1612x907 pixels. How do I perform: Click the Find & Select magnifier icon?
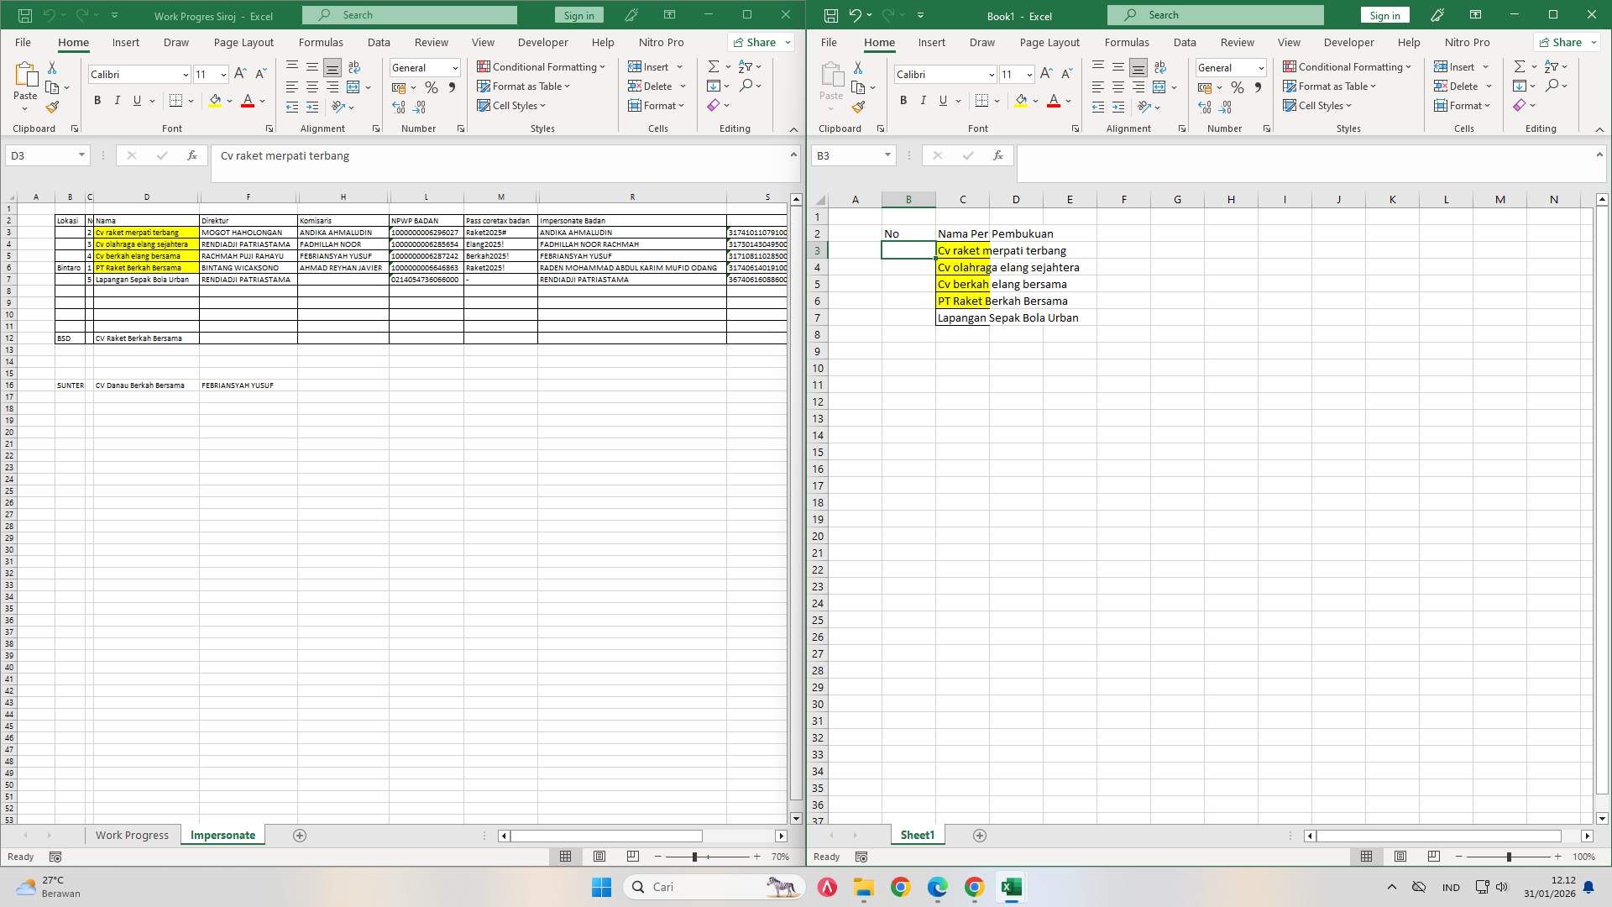point(746,85)
